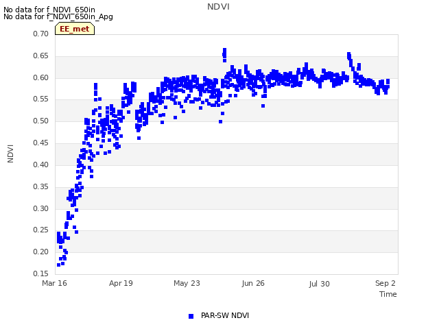This screenshot has width=439, height=329.
Task: Click the 0.20 y-axis tick label
Action: (41, 252)
